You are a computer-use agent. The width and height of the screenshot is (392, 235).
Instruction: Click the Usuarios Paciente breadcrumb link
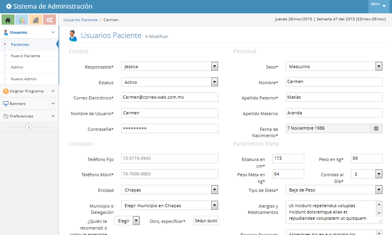(80, 20)
